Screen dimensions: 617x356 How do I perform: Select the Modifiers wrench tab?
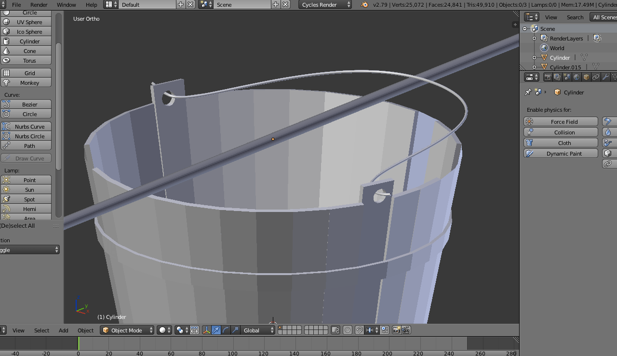pos(605,77)
